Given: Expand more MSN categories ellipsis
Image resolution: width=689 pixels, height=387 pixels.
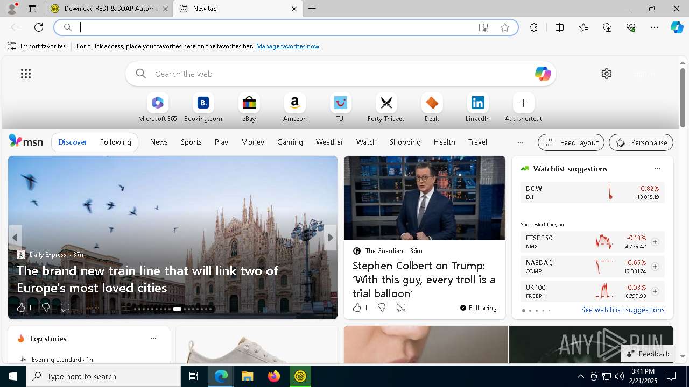Looking at the screenshot, I should (x=520, y=142).
